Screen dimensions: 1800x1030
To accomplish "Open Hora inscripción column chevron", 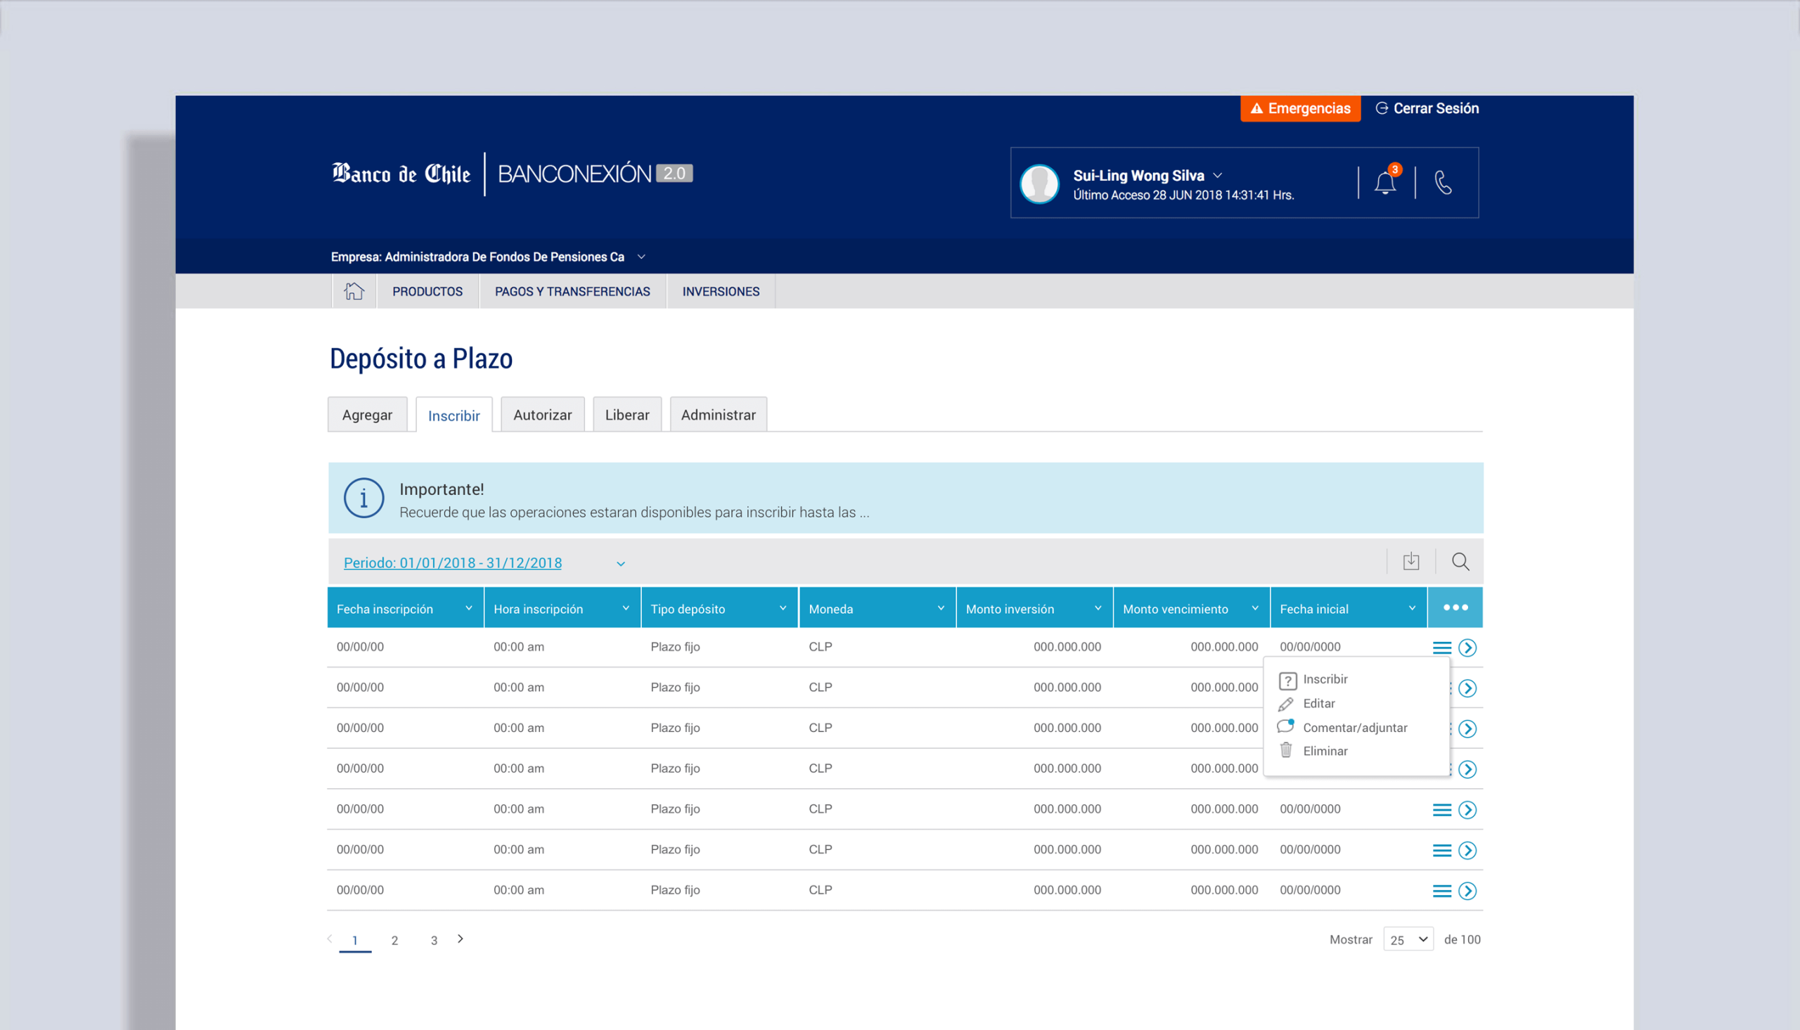I will coord(625,608).
